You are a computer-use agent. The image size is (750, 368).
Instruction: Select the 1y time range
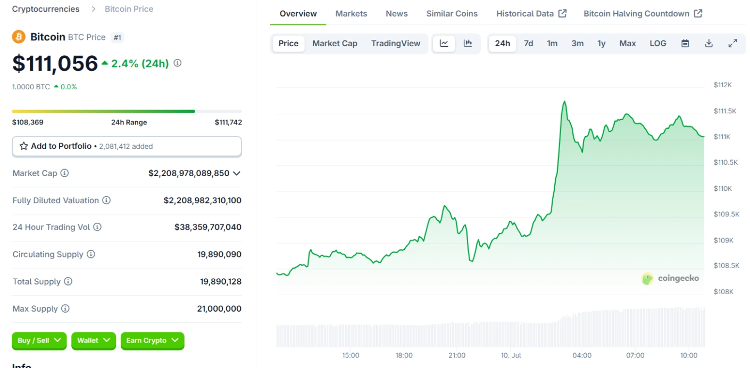pyautogui.click(x=601, y=43)
